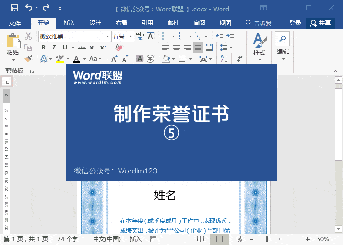This screenshot has height=245, width=343.
Task: Toggle superscript formatting
Action: (103, 48)
